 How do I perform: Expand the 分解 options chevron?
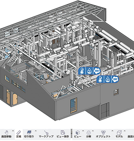pos(93,131)
